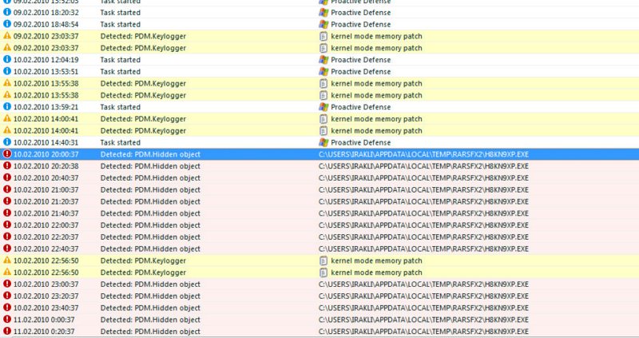Click the Proactive Defense icon in the 13:53:51 row

323,72
